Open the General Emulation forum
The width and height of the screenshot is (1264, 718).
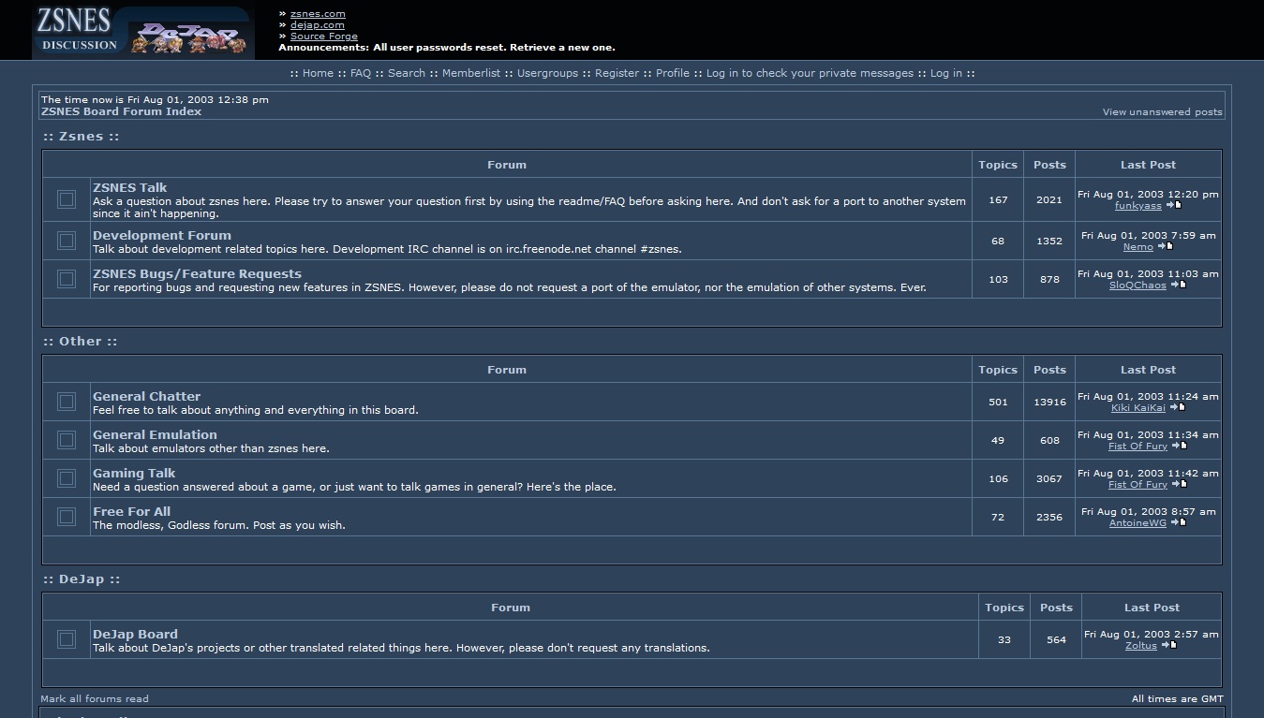(155, 435)
